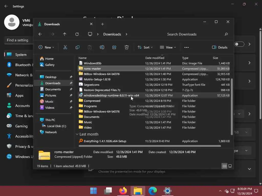The height and width of the screenshot is (196, 262).
Task: Select the Downloads tab
Action: click(x=65, y=24)
